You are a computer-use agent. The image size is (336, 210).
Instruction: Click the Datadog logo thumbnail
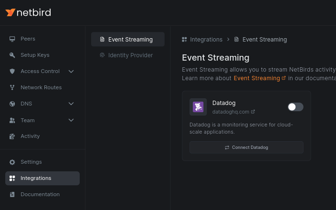[198, 107]
